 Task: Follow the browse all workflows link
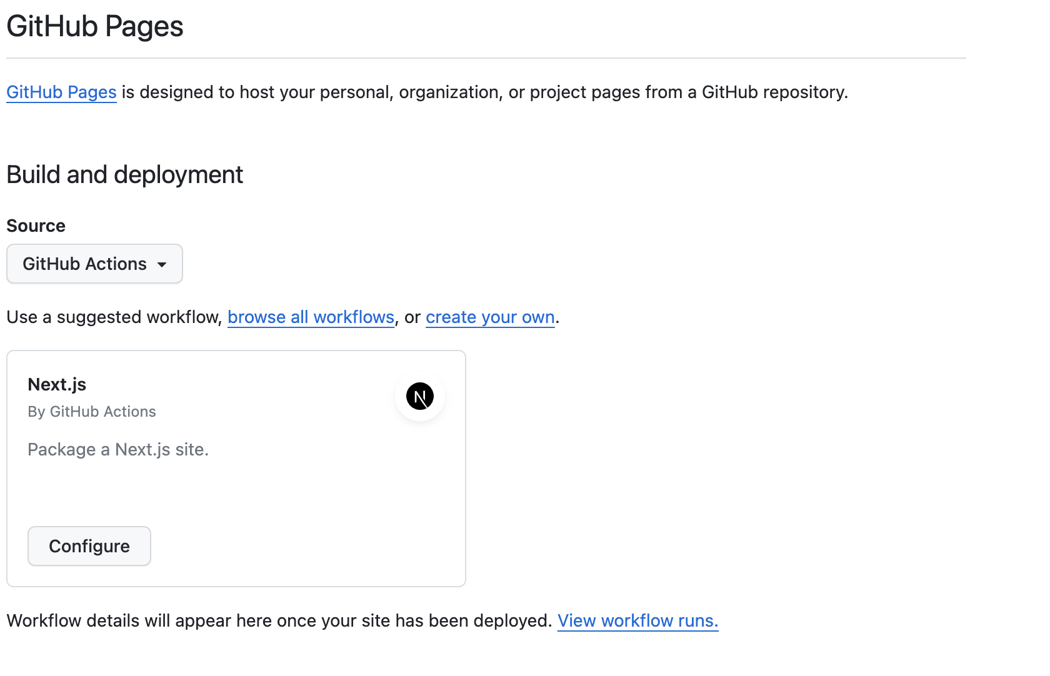pyautogui.click(x=311, y=317)
